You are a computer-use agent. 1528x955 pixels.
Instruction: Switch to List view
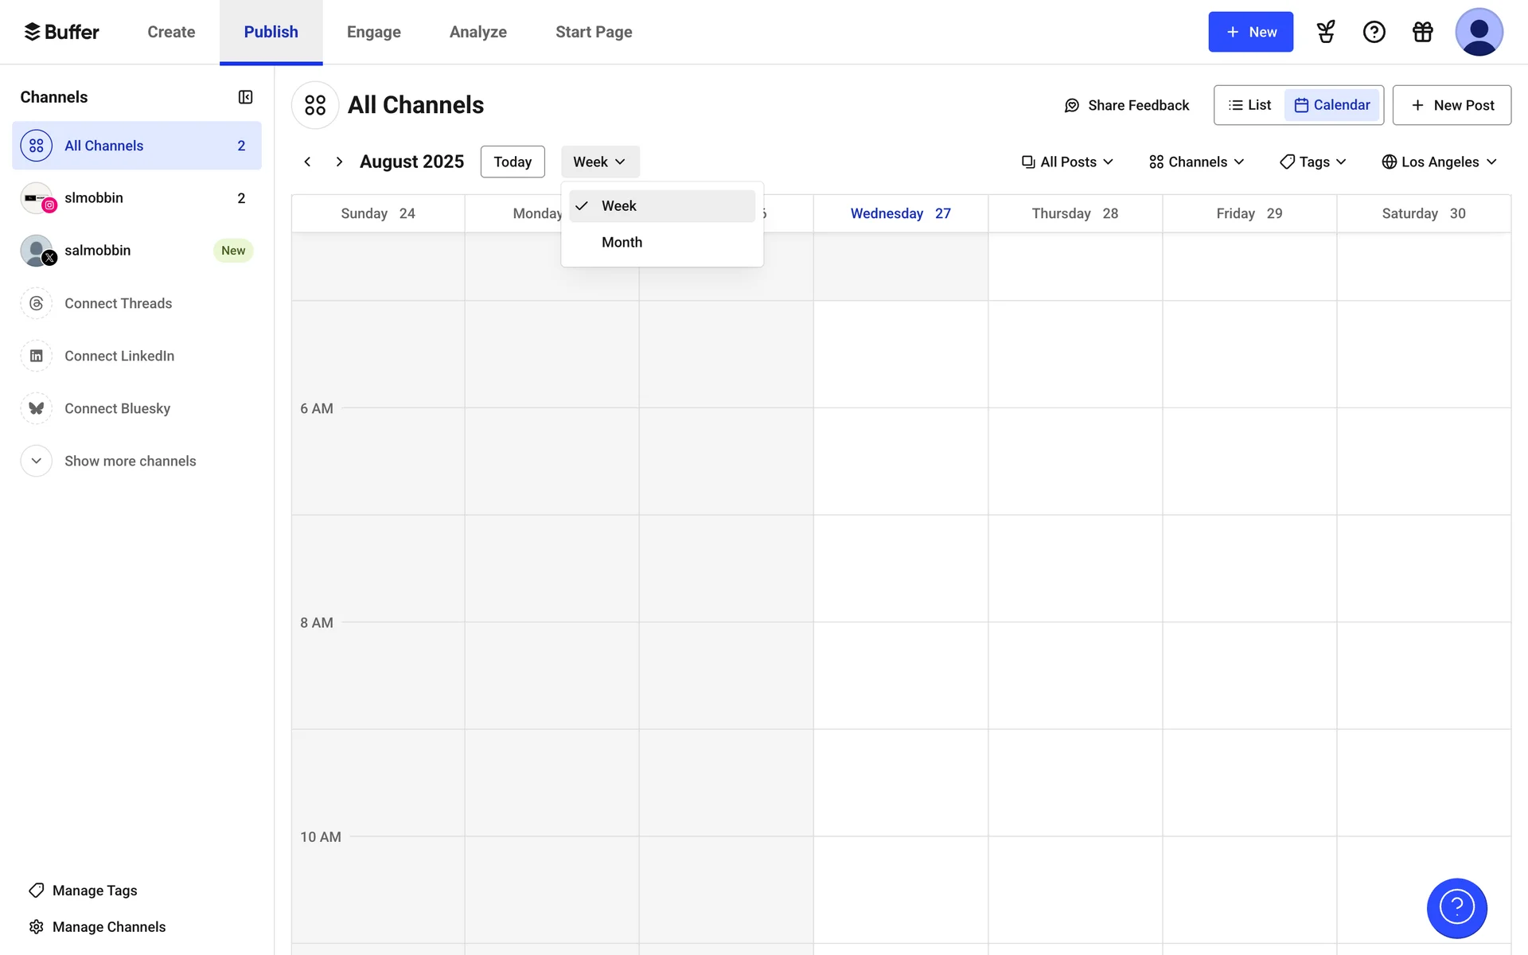(x=1249, y=105)
